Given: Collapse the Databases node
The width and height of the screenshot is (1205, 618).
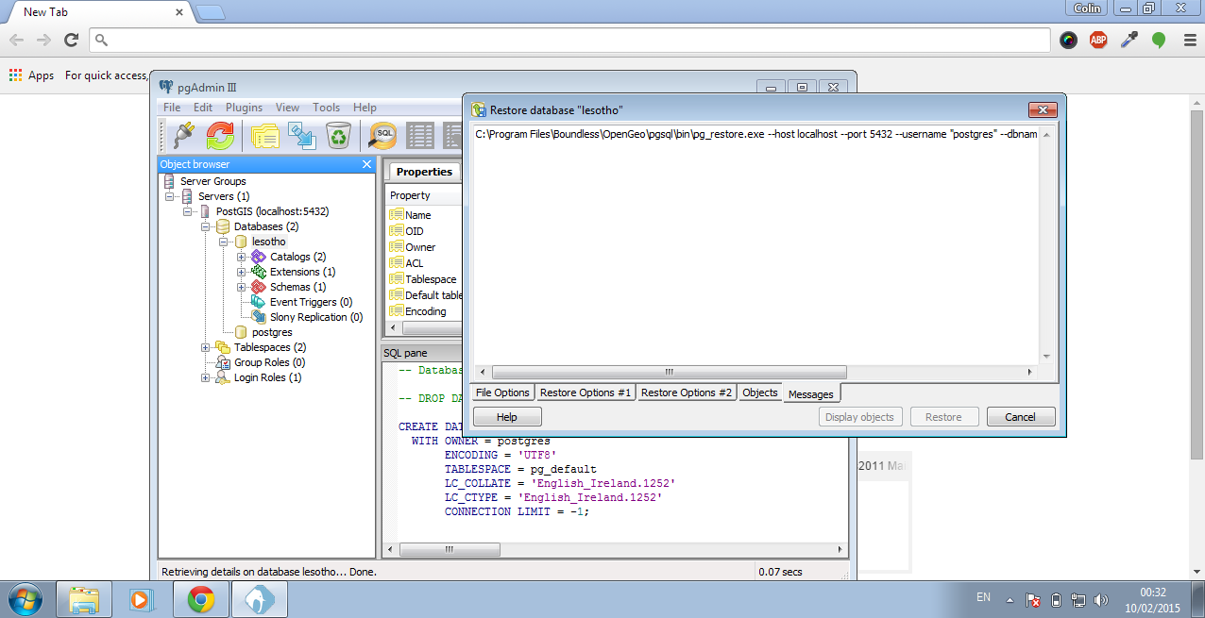Looking at the screenshot, I should click(206, 226).
